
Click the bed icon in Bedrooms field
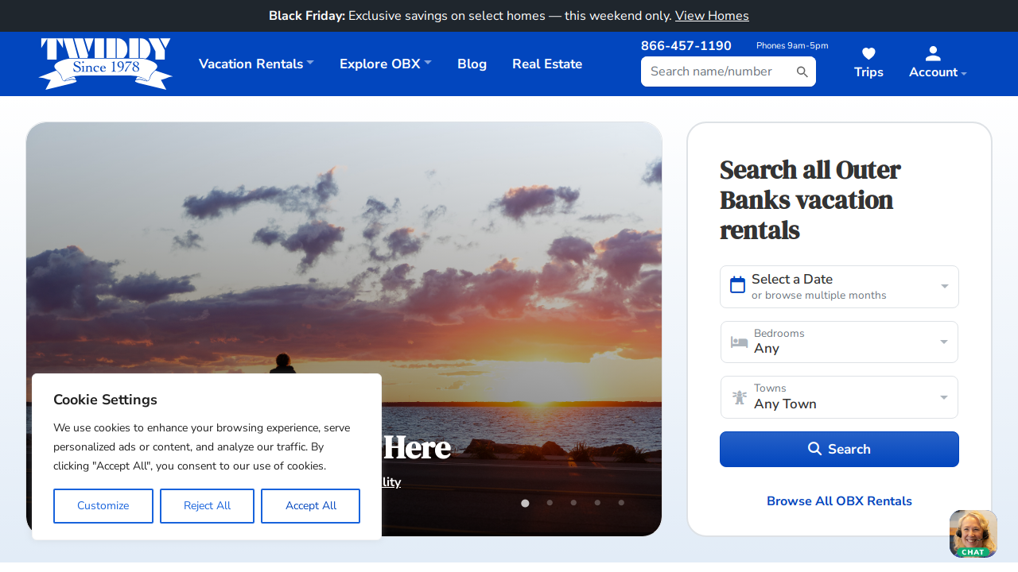pos(739,342)
